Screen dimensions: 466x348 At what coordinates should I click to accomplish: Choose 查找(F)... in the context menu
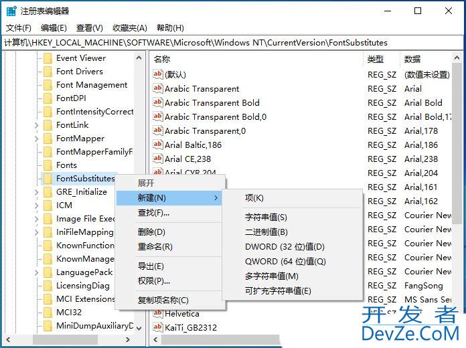[x=169, y=213]
